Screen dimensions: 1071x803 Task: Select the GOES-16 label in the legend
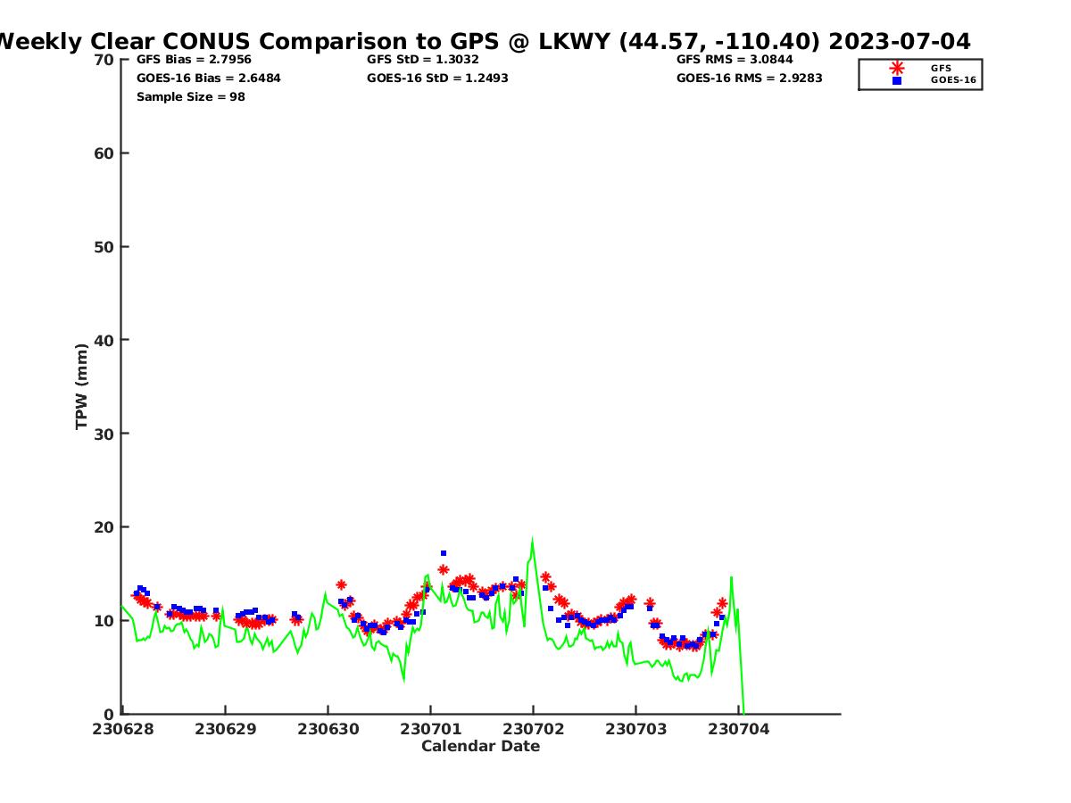[953, 80]
